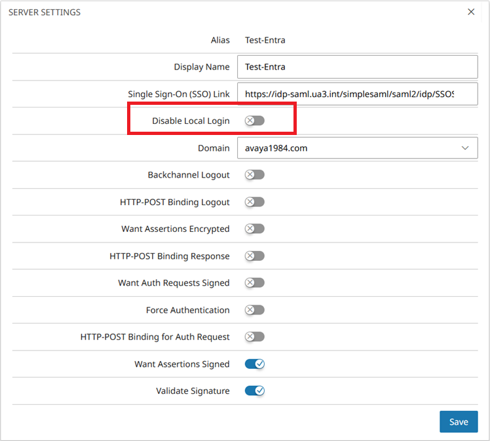Viewport: 490px width, 441px height.
Task: Click the Display Name input field
Action: [357, 67]
